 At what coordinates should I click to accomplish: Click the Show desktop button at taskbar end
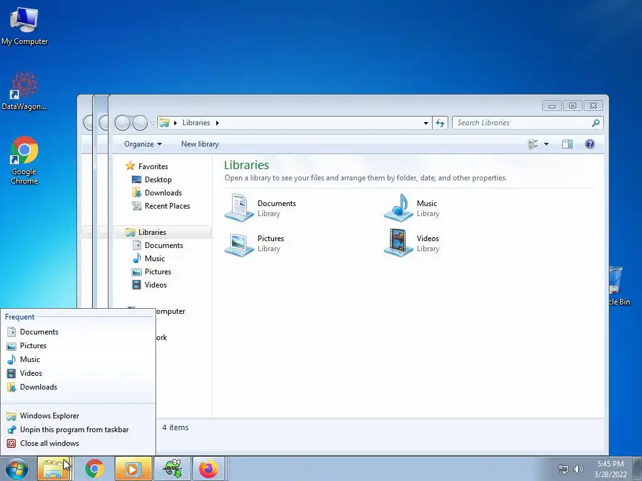[638, 468]
